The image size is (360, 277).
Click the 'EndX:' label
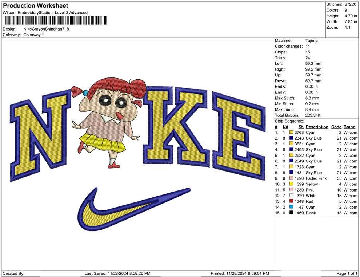280,86
